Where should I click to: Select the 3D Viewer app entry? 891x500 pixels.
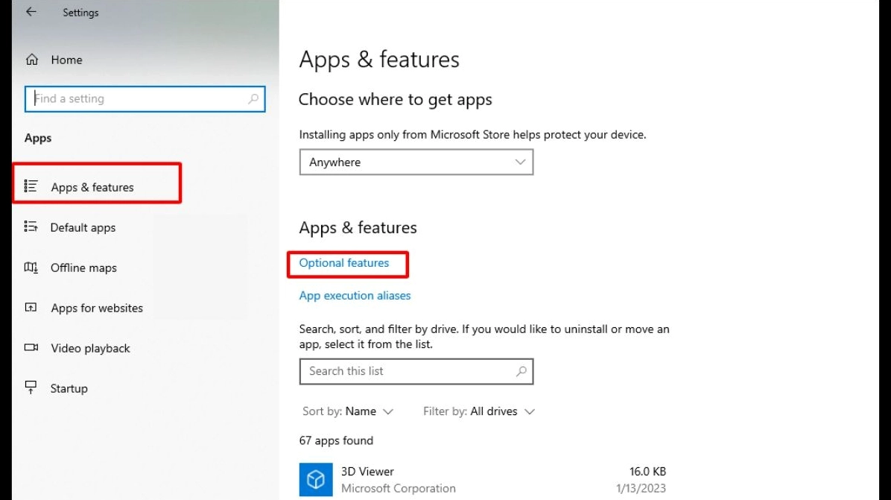[367, 472]
